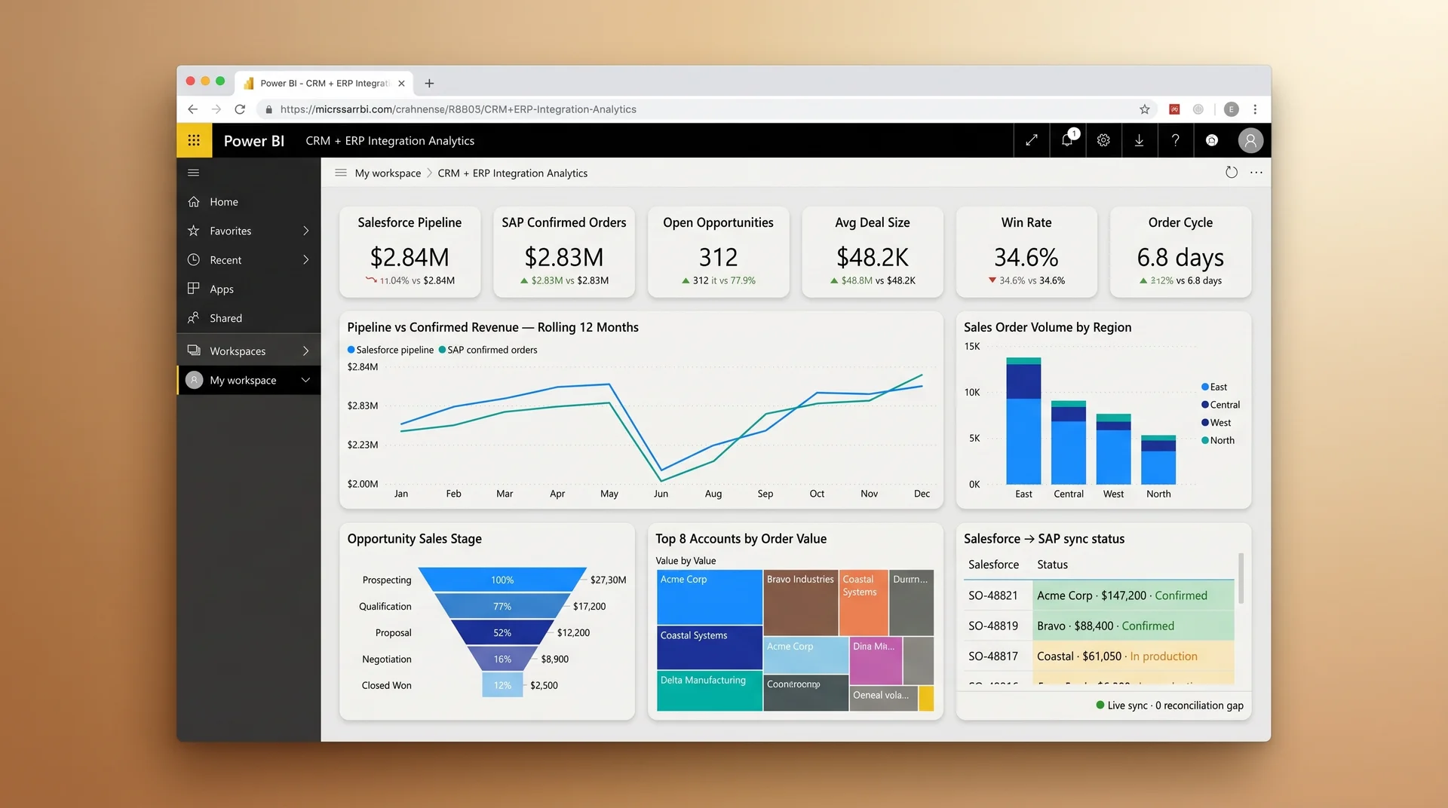Enter full screen mode via expand arrows icon
This screenshot has width=1448, height=808.
1031,140
